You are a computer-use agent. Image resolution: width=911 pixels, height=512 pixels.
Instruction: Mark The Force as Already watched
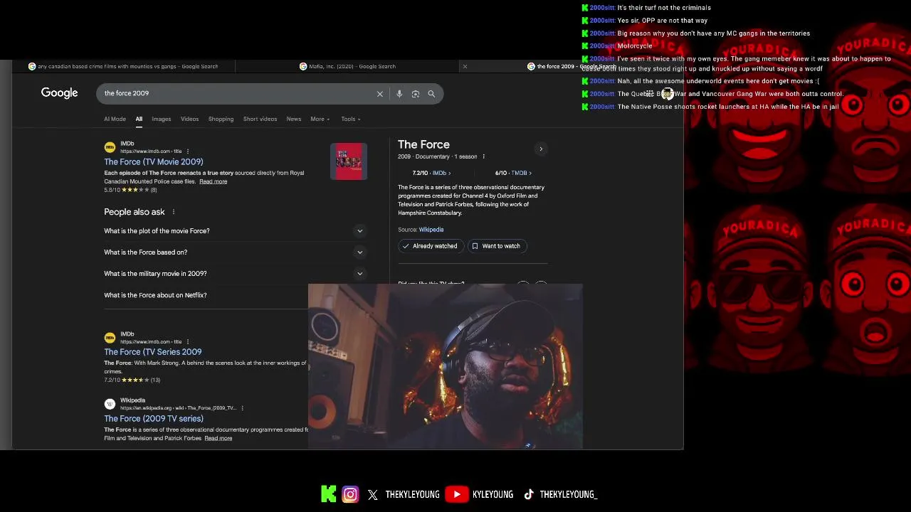click(430, 246)
